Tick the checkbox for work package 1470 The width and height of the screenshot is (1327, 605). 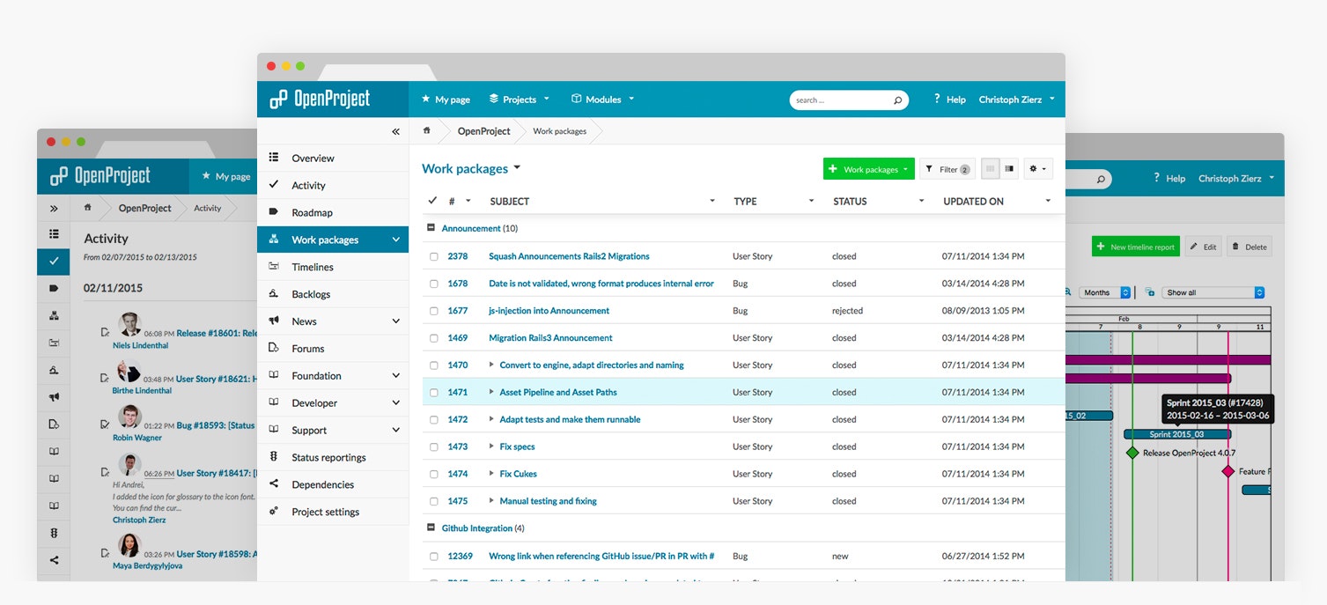click(x=434, y=365)
